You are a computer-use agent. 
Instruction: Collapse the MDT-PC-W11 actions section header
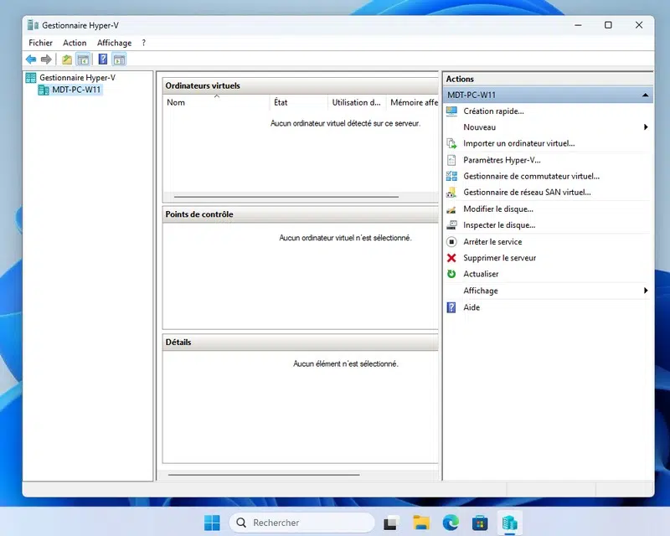(645, 95)
